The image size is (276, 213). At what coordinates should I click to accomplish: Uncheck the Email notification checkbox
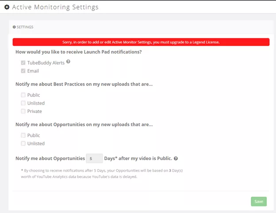tap(23, 71)
